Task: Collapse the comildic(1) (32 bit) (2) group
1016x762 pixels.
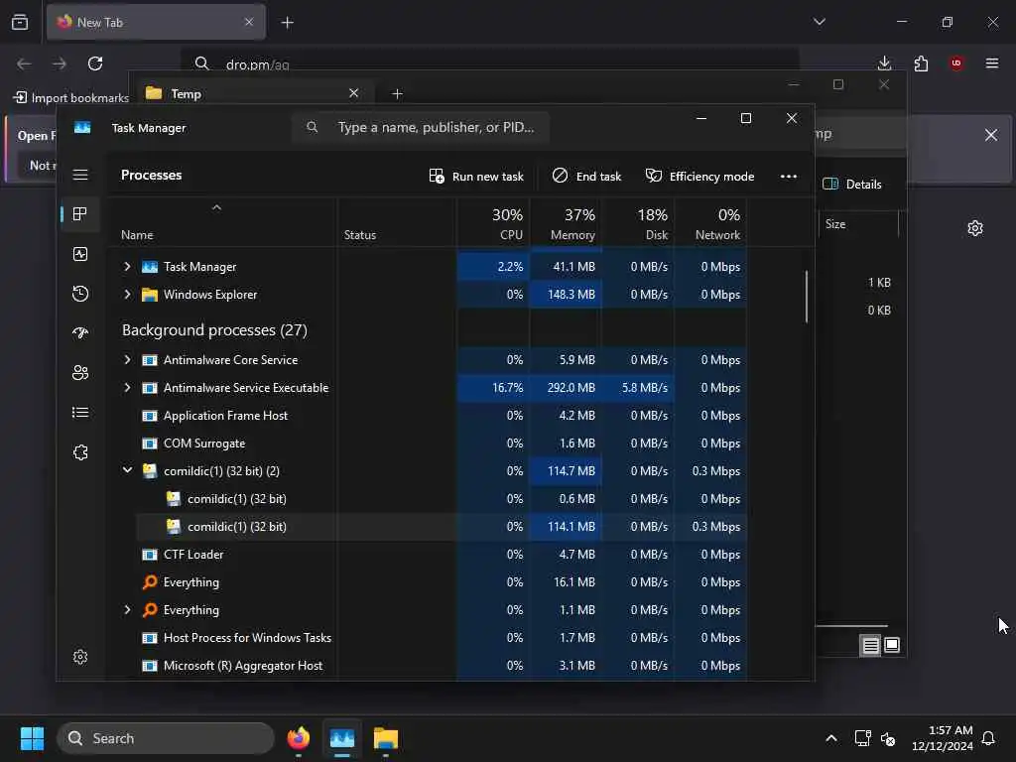Action: pyautogui.click(x=128, y=470)
